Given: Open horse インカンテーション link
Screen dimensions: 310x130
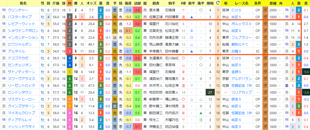Looking at the screenshot, I should pyautogui.click(x=23, y=37).
